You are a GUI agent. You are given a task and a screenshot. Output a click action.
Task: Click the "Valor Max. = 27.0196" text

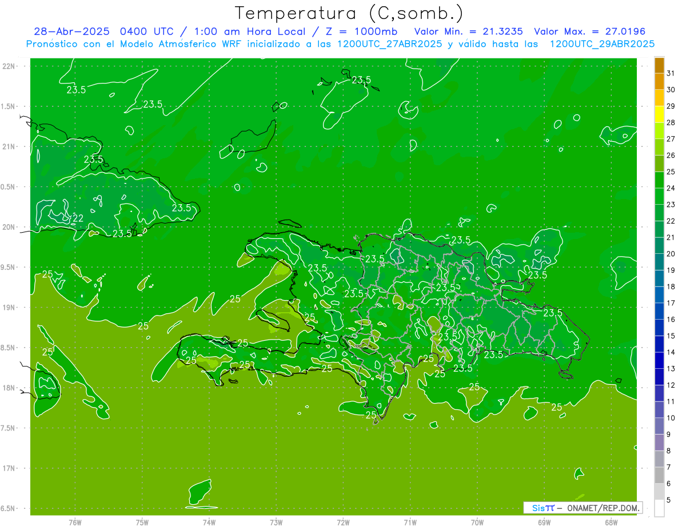(x=589, y=31)
